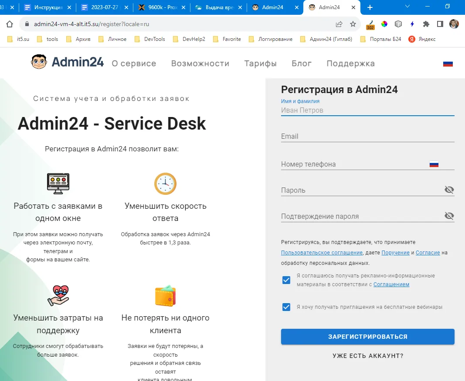
Task: Switch to the 9600k - Prox tab
Action: pos(162,7)
